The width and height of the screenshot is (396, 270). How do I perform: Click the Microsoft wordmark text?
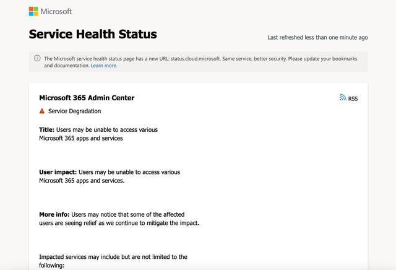pyautogui.click(x=56, y=11)
